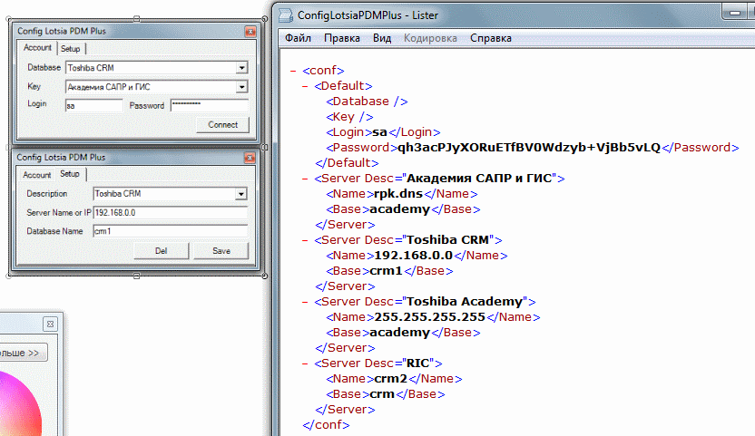Expand the Key dropdown list
Image resolution: width=755 pixels, height=436 pixels.
click(241, 87)
